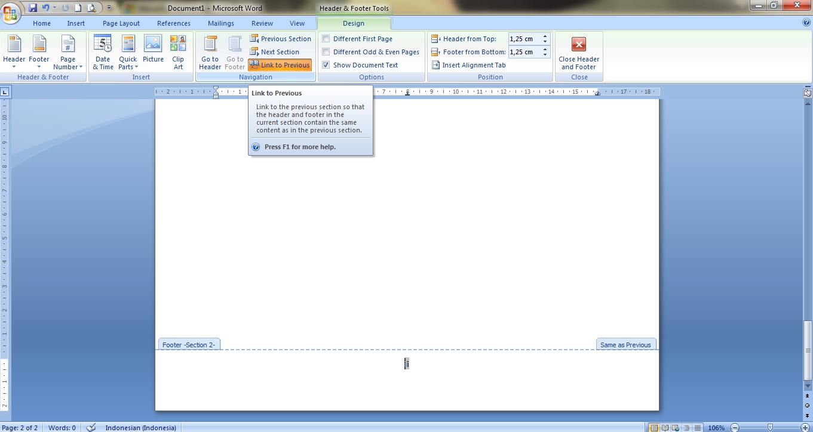Go to Header
This screenshot has height=432, width=813.
pyautogui.click(x=210, y=53)
